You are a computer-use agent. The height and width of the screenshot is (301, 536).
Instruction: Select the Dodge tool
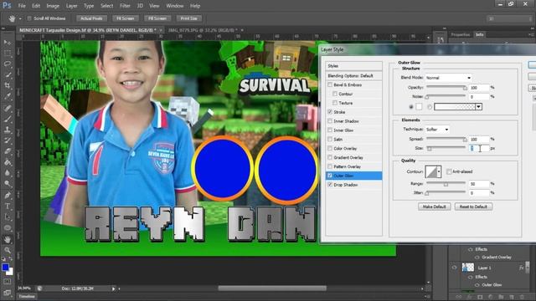[8, 184]
